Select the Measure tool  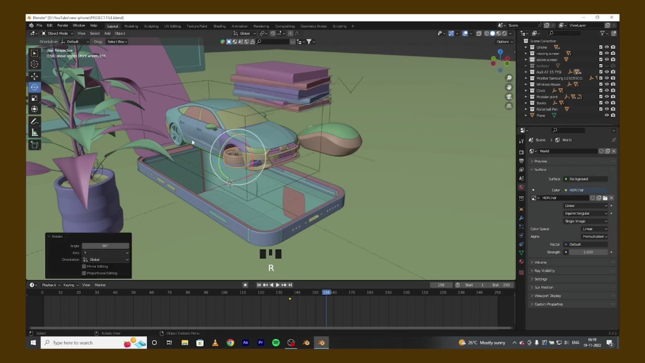pos(34,133)
